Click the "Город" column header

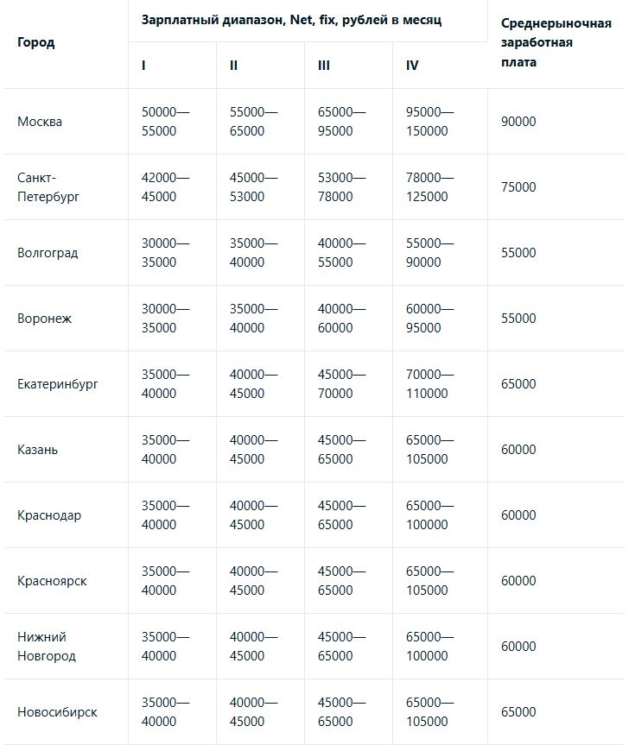coord(35,42)
